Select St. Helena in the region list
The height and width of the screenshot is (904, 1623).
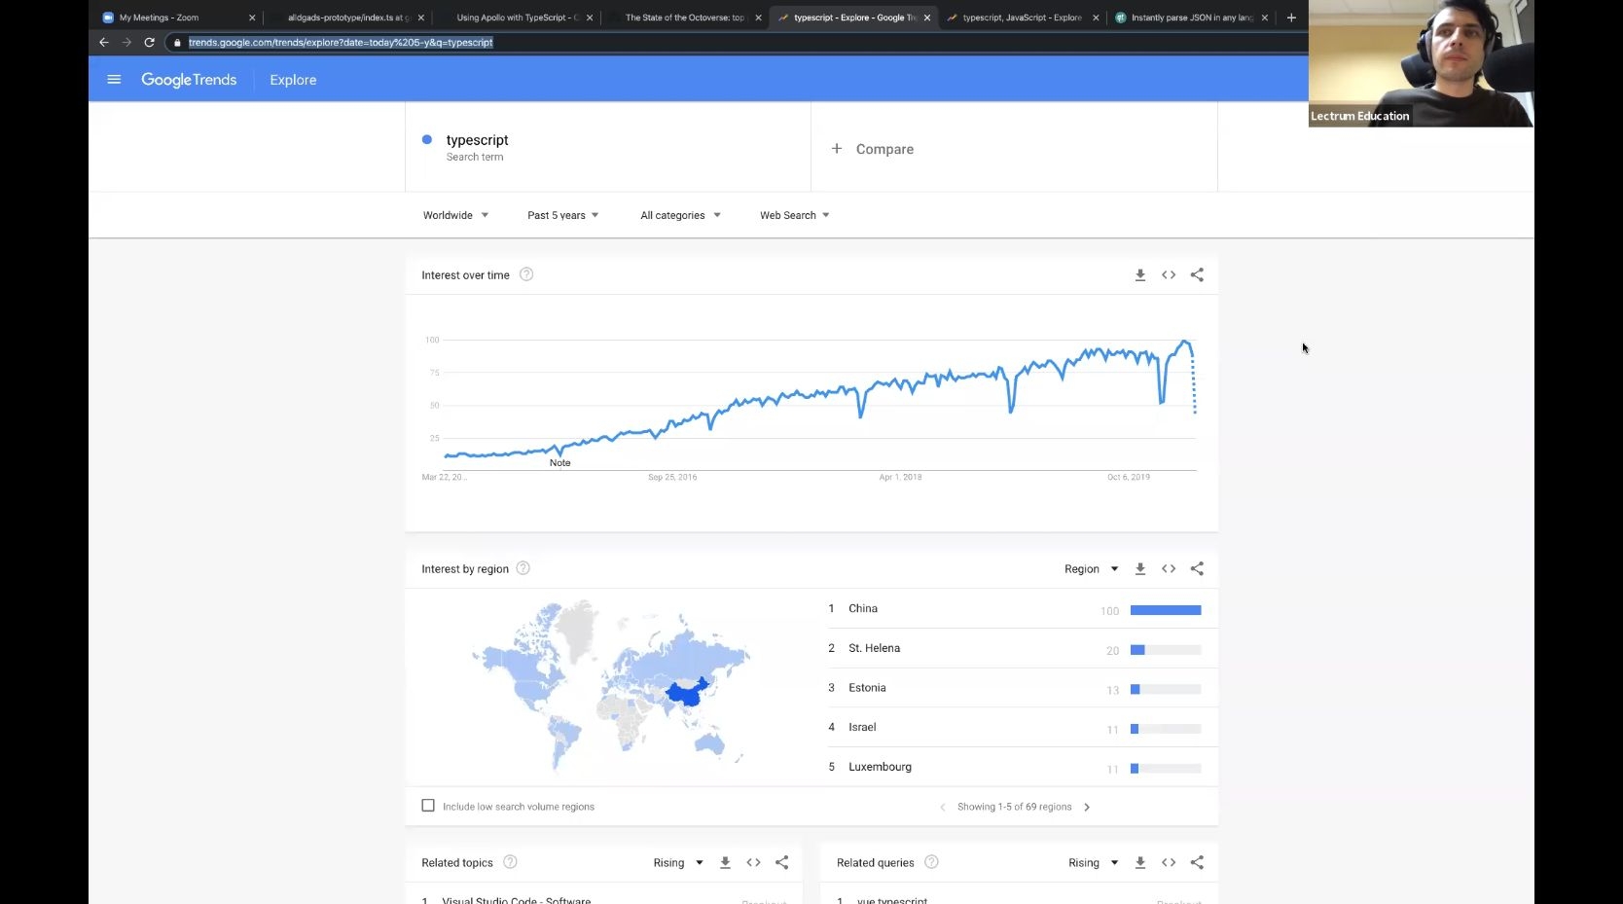pos(874,648)
